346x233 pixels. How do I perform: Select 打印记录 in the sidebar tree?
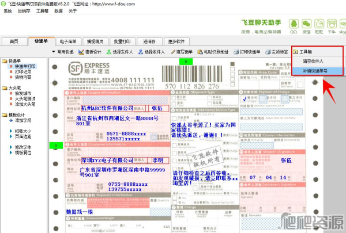[x=23, y=72]
